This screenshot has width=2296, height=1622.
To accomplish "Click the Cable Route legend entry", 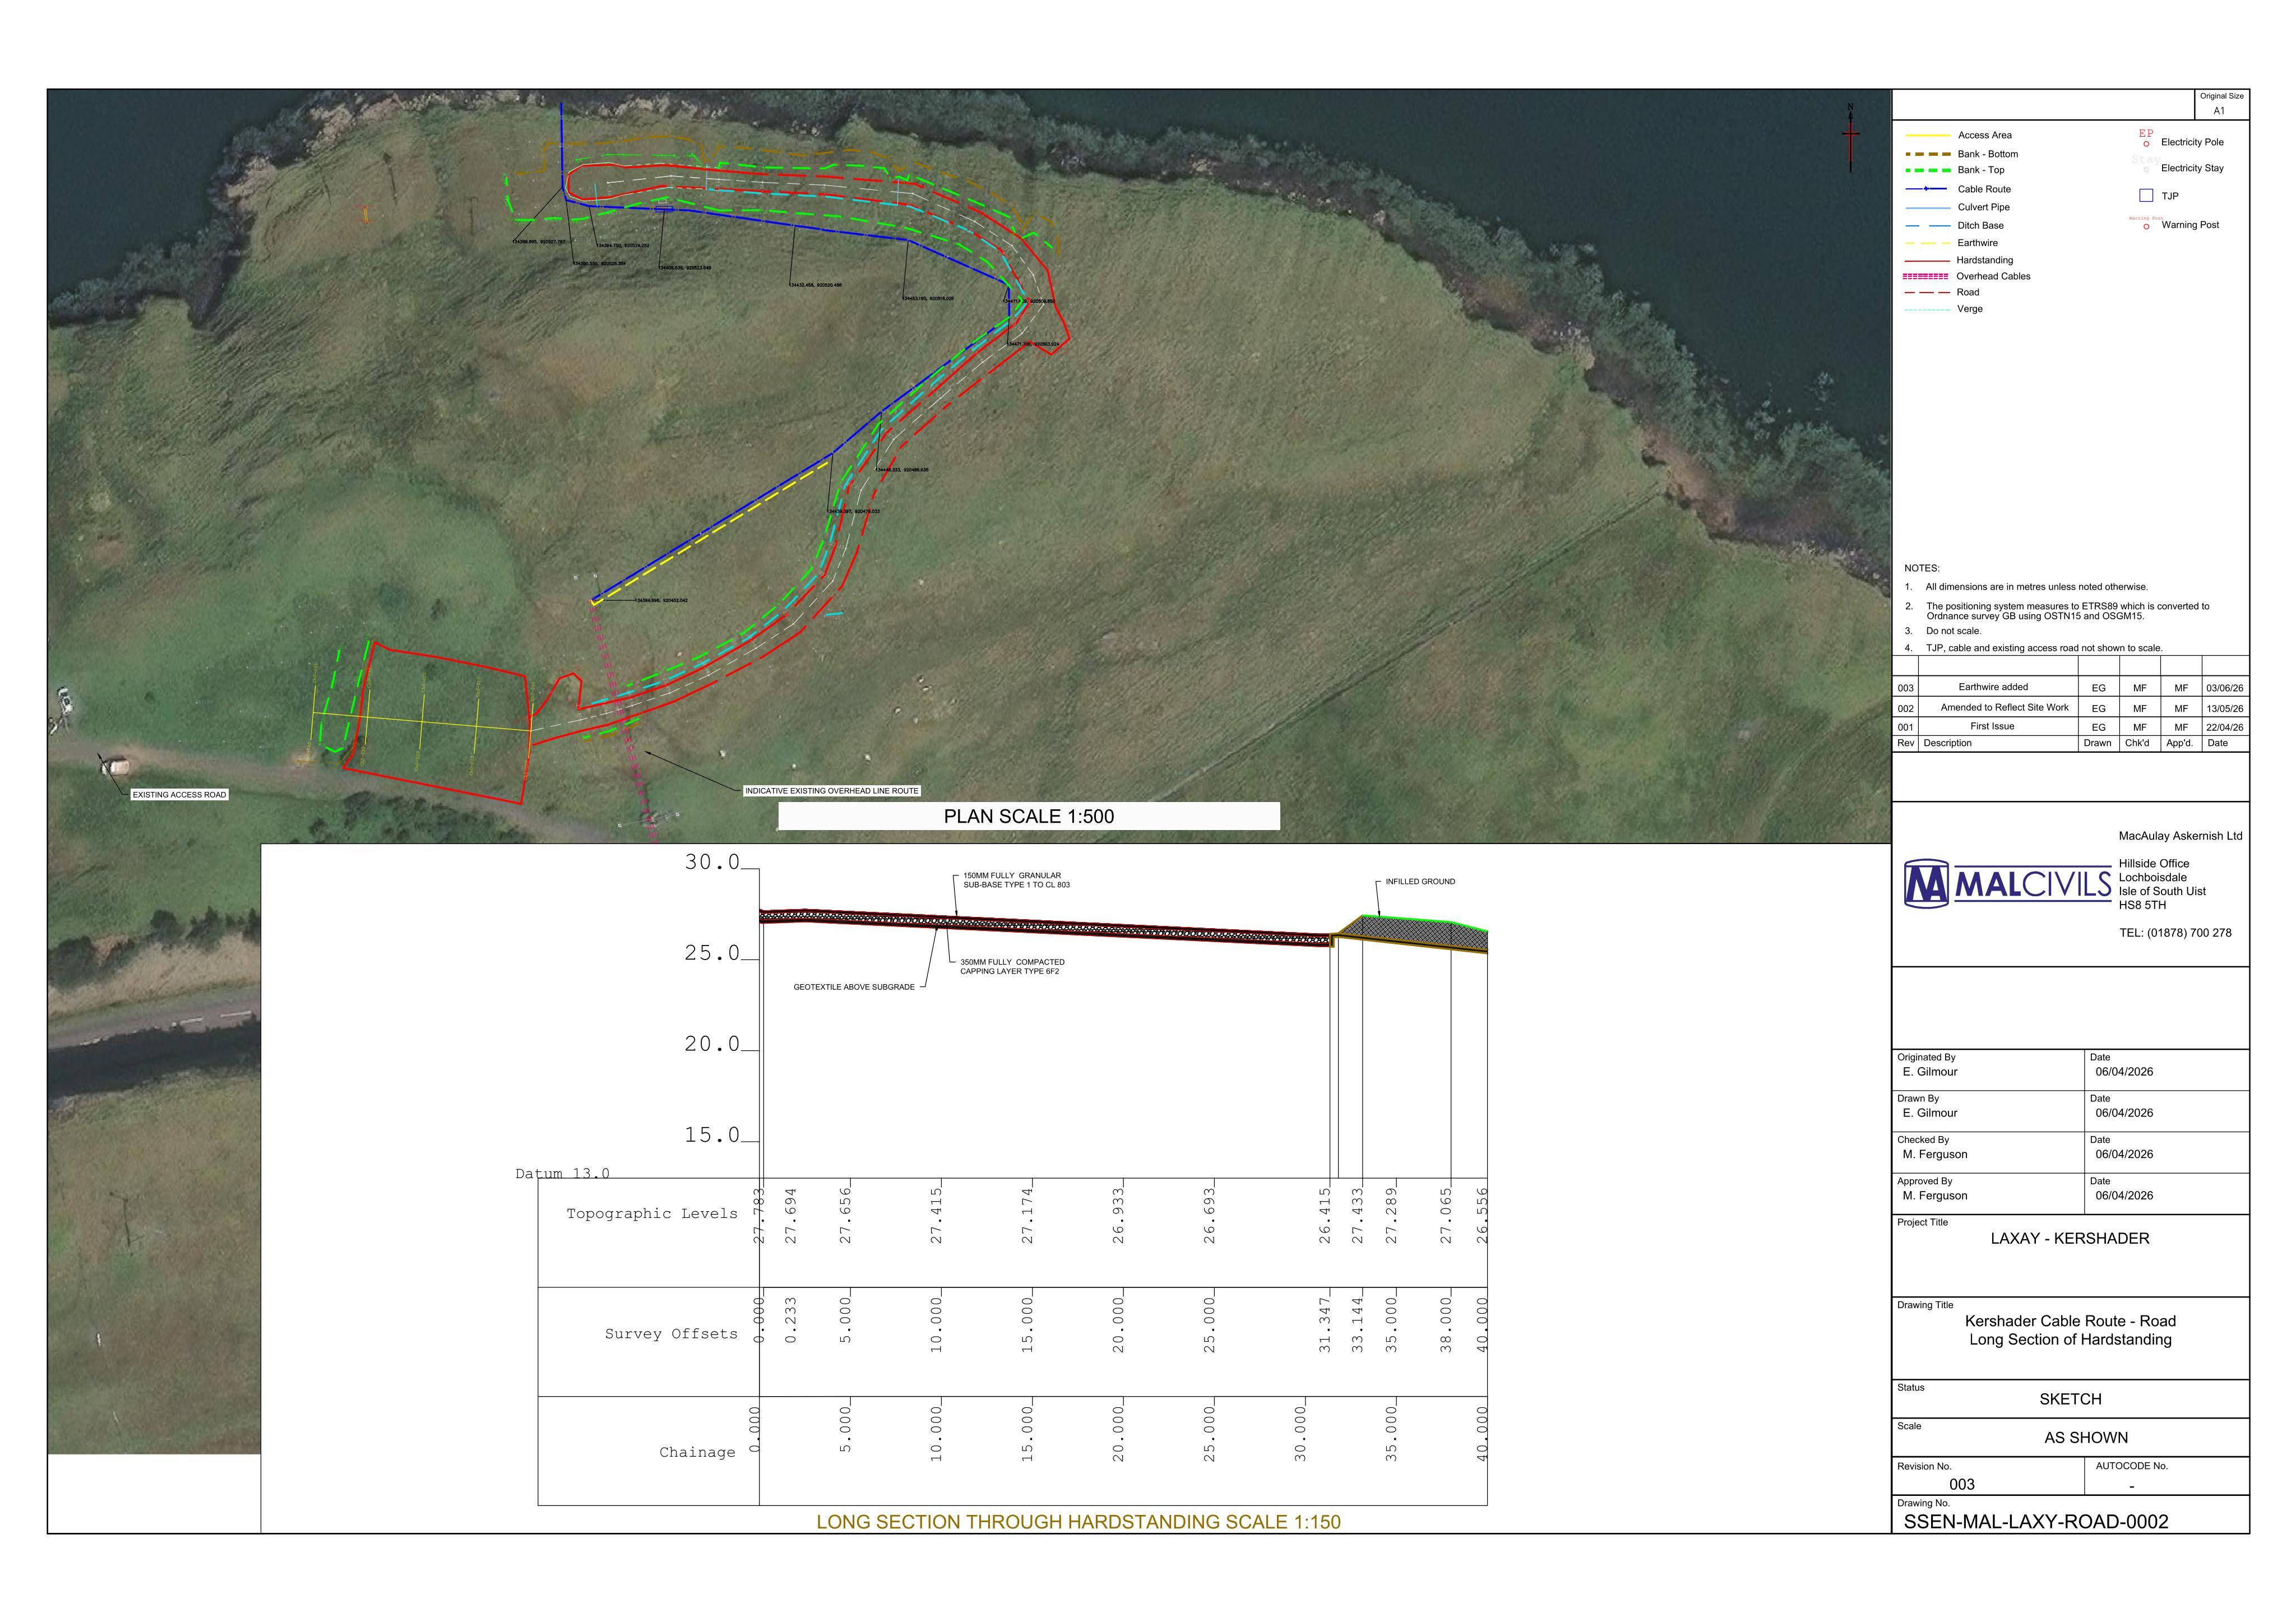I will [x=1958, y=189].
